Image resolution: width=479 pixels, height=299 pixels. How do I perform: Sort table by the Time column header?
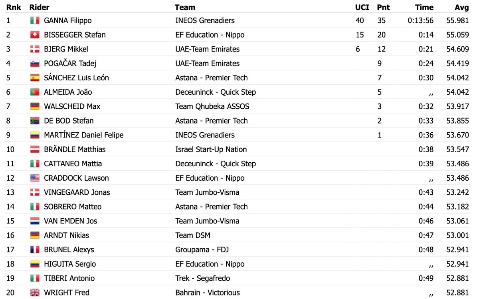coord(424,7)
